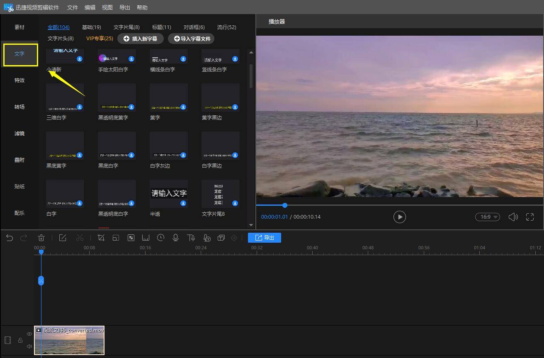Click the 插入新字幕 button
The height and width of the screenshot is (358, 544).
[x=141, y=39]
